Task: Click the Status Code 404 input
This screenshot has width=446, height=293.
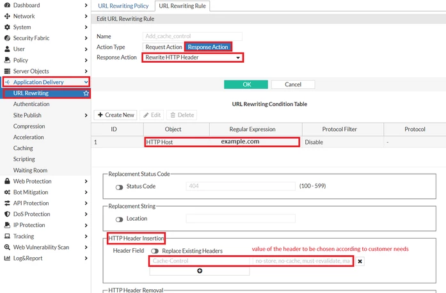Action: coord(241,186)
